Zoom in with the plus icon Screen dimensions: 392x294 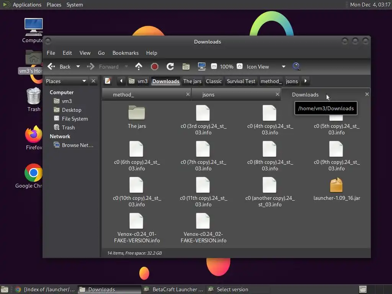pyautogui.click(x=240, y=66)
